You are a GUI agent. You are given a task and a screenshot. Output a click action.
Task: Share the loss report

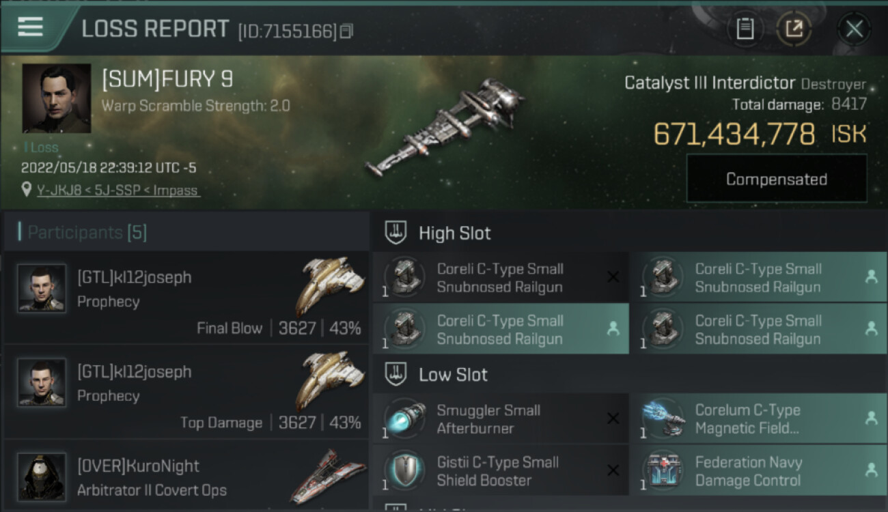tap(794, 29)
